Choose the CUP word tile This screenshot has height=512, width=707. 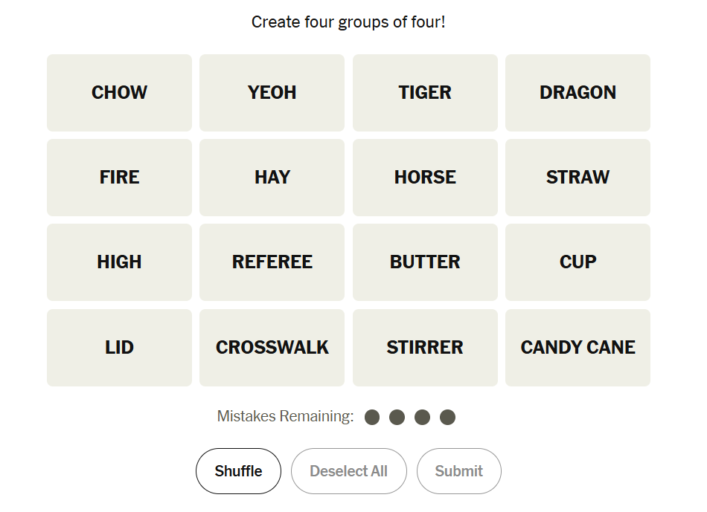coord(578,262)
